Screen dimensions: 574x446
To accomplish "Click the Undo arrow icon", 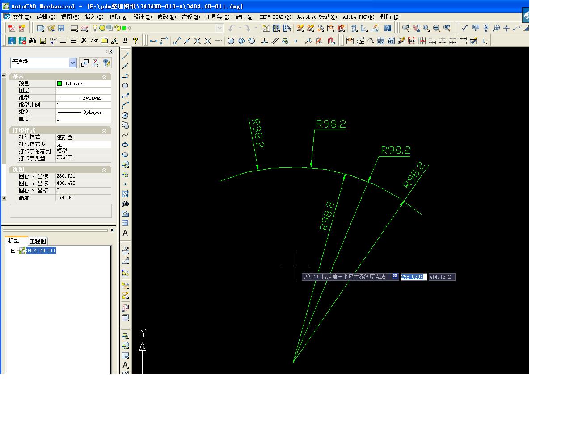I will pos(232,28).
